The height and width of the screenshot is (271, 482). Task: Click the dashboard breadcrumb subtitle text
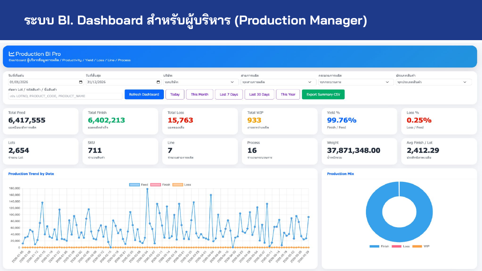[69, 60]
